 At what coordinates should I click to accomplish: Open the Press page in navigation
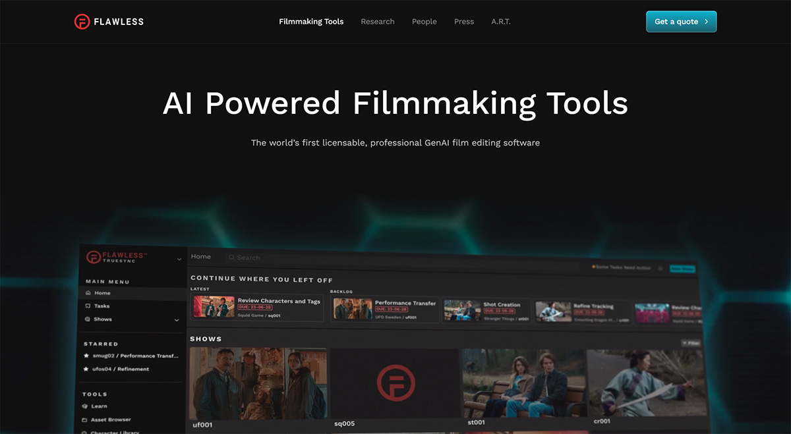point(464,22)
